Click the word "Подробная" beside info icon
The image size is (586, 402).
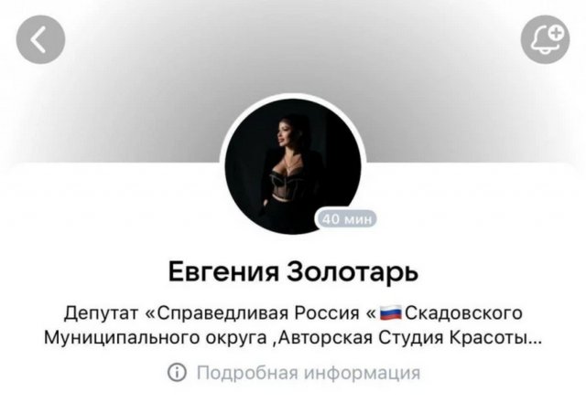coord(247,373)
